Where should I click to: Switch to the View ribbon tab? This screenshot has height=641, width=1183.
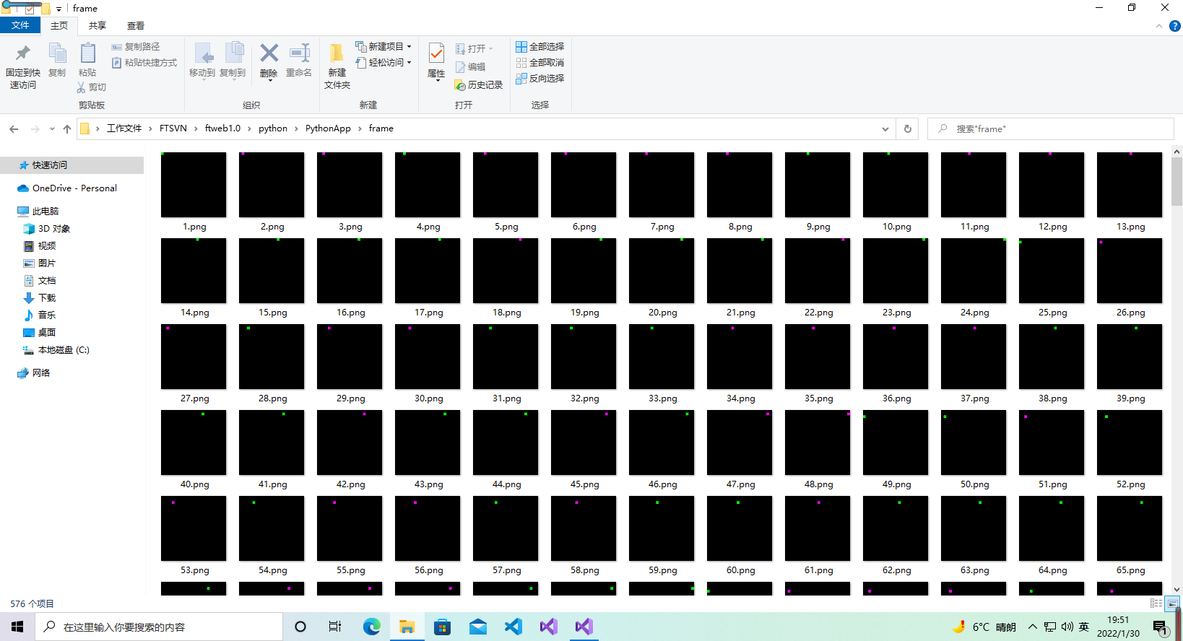click(136, 26)
